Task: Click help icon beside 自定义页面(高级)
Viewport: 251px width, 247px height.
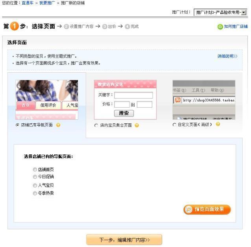Action: [218, 124]
